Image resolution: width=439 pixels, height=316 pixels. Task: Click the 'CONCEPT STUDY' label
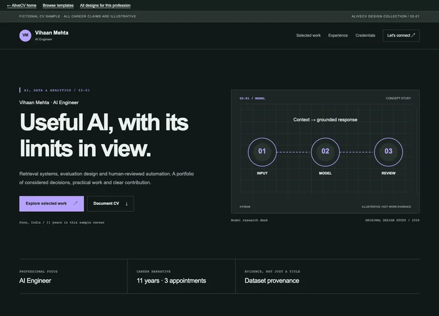coord(398,98)
